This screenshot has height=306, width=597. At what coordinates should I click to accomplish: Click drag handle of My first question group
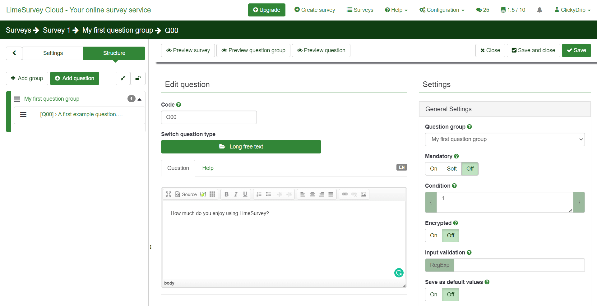pyautogui.click(x=17, y=99)
